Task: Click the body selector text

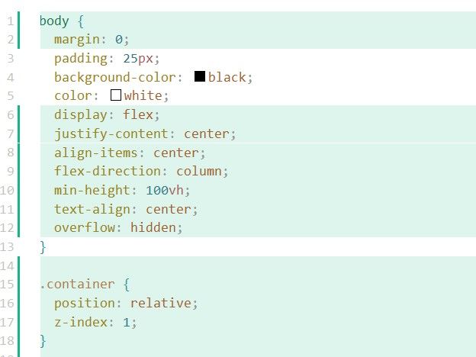Action: (55, 21)
